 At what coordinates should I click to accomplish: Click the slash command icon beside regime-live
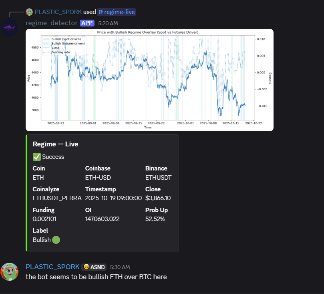pyautogui.click(x=101, y=12)
